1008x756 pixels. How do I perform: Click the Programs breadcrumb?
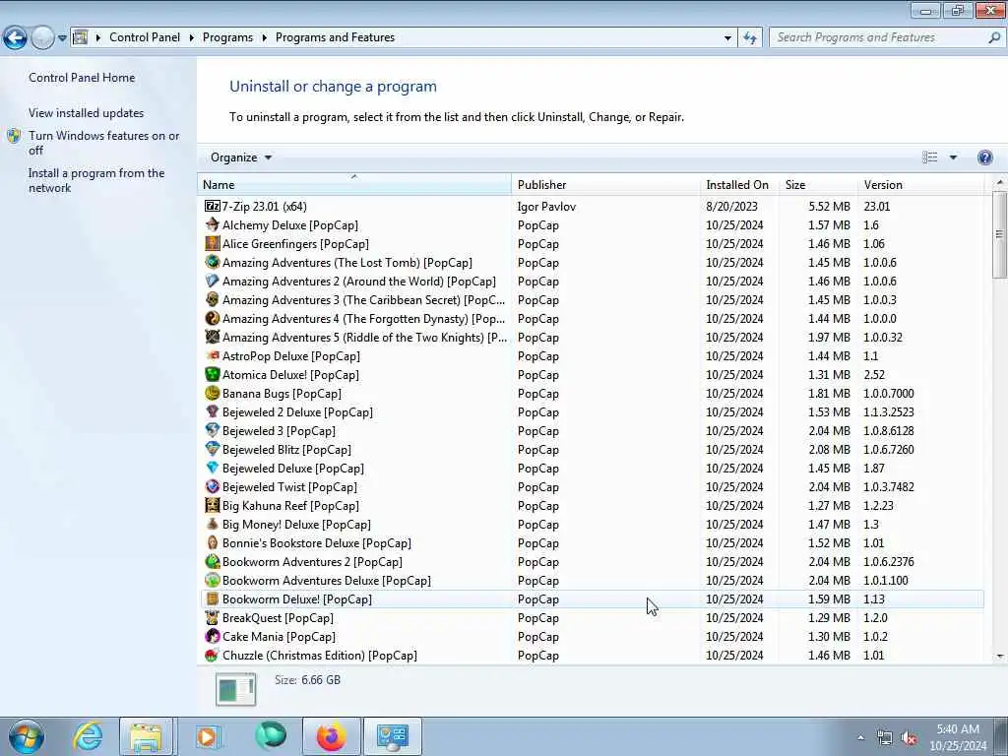[x=227, y=37]
